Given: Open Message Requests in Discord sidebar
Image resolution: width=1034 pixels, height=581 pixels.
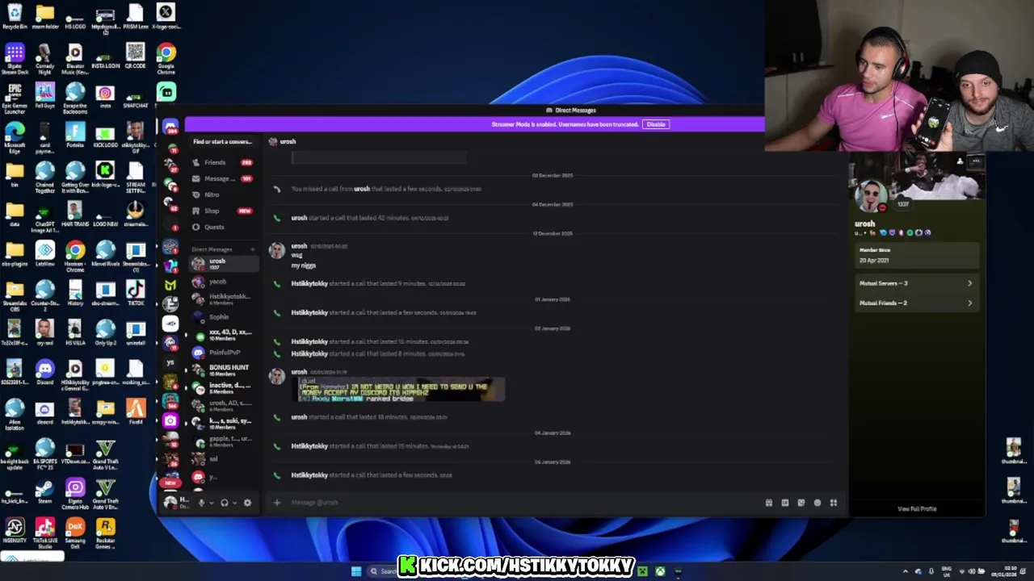Looking at the screenshot, I should tap(222, 178).
